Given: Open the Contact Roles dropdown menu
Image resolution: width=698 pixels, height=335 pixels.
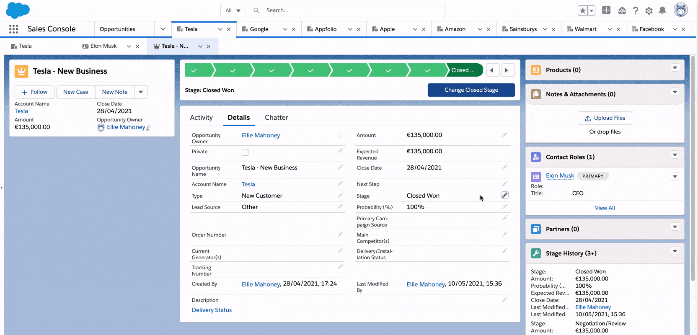Looking at the screenshot, I should pos(675,155).
